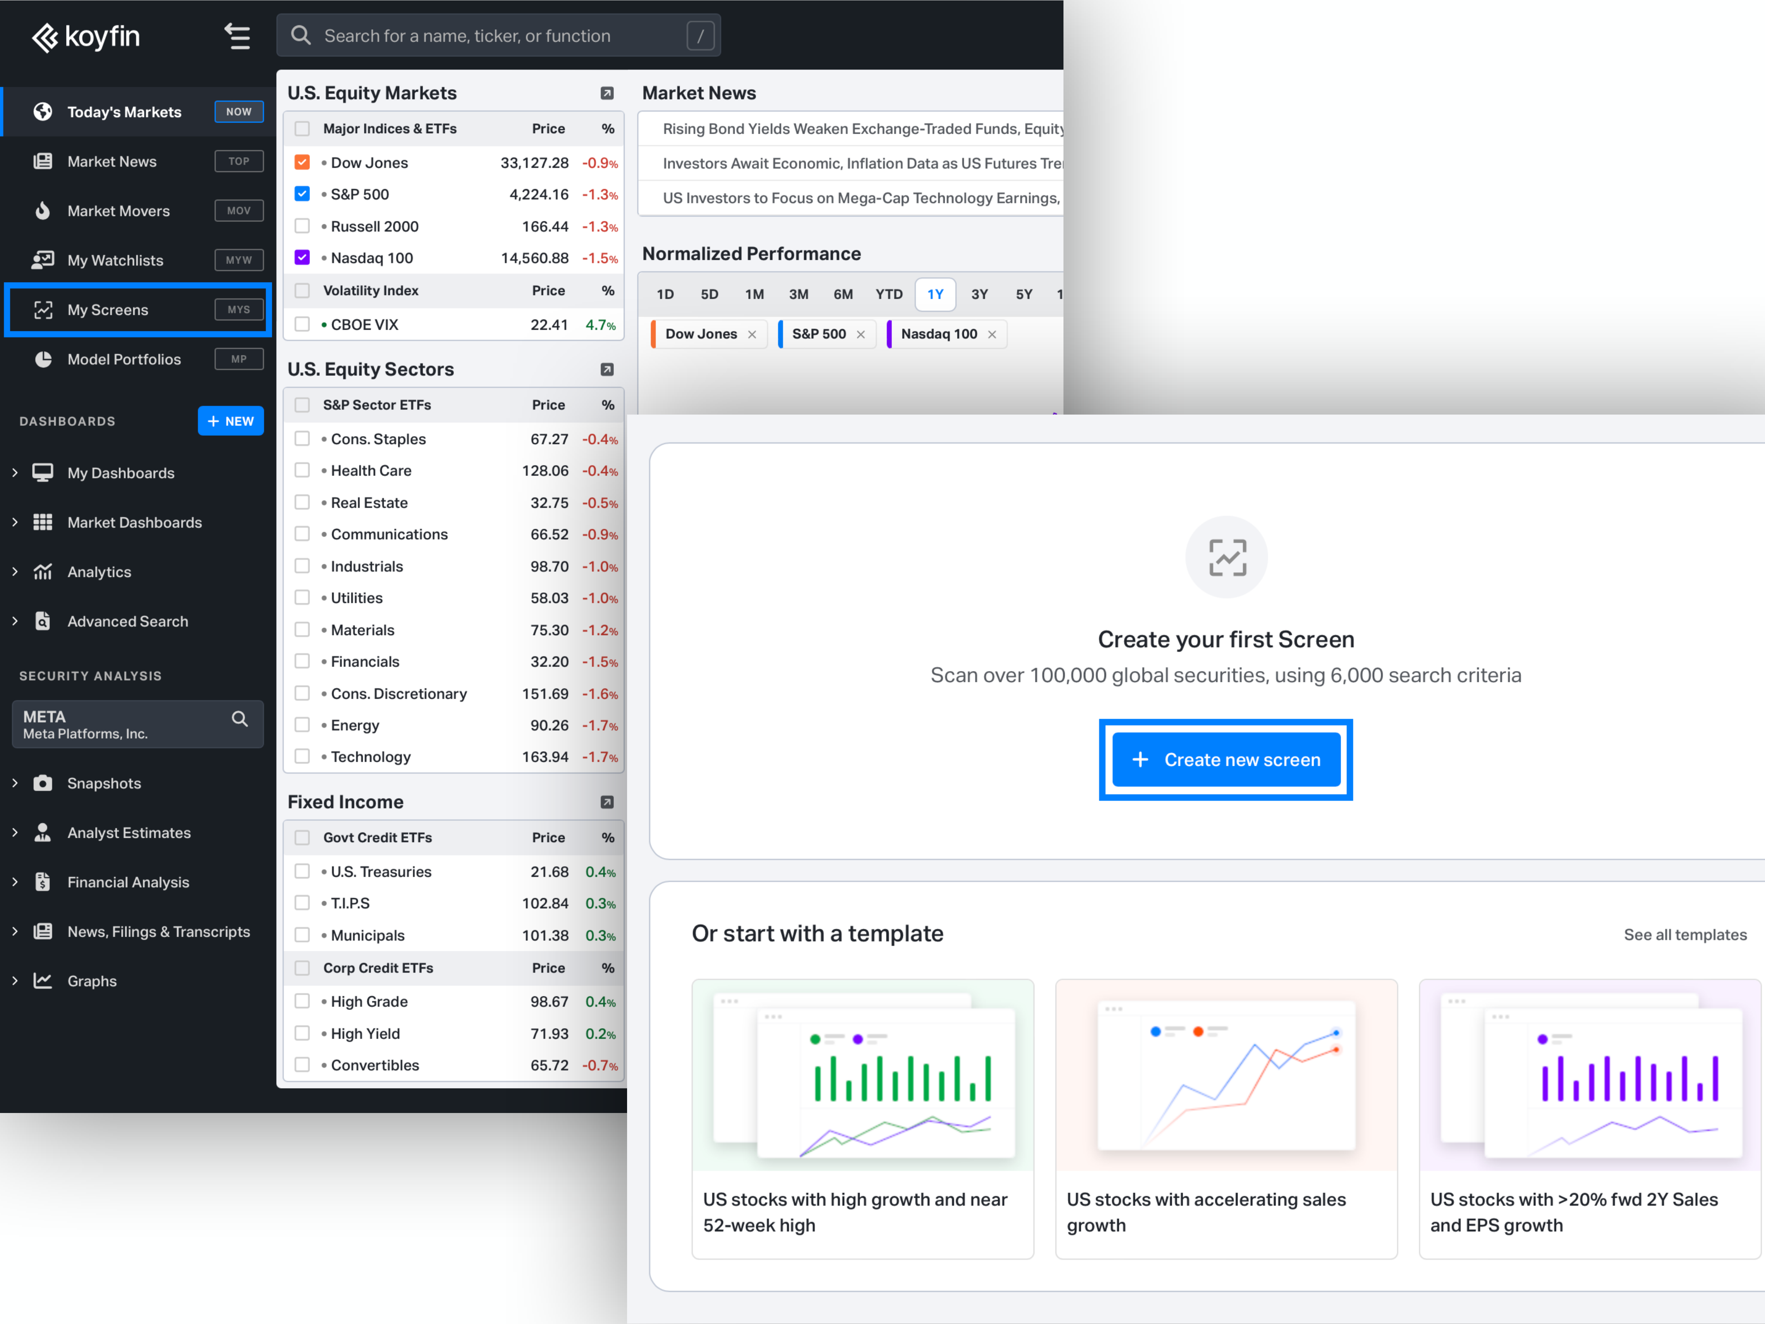Select the 1D performance period tab
This screenshot has height=1324, width=1765.
[666, 295]
